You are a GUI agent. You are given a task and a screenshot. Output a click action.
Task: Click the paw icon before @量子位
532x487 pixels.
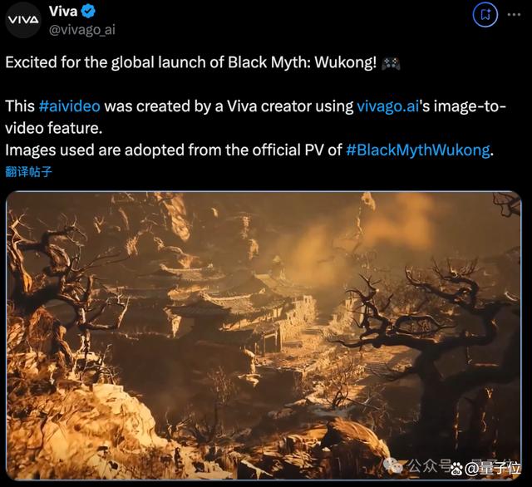(x=457, y=469)
